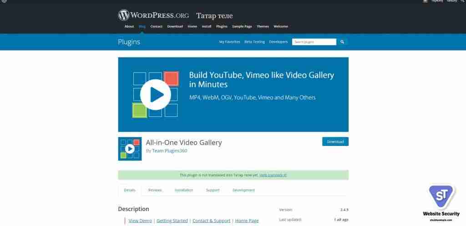The image size is (466, 226).
Task: Open the Contact & Support link
Action: (211, 221)
